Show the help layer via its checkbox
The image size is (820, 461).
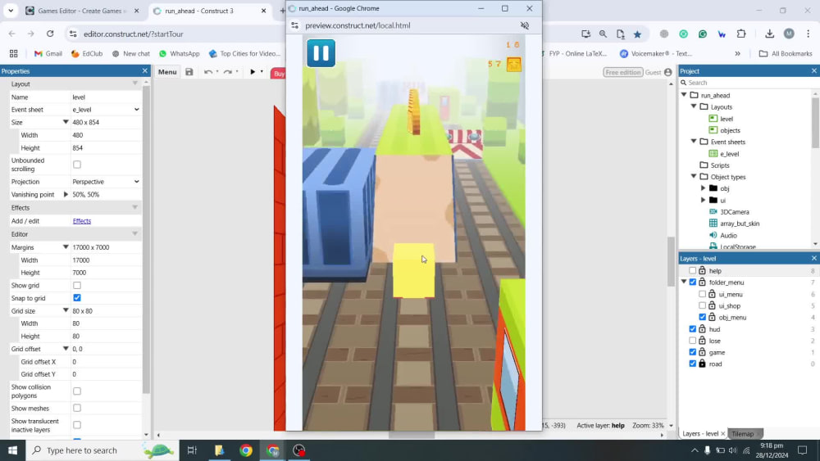click(692, 270)
